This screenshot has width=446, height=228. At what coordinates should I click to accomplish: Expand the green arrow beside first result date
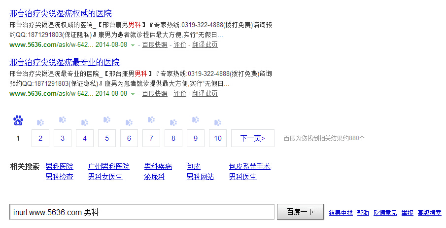133,45
